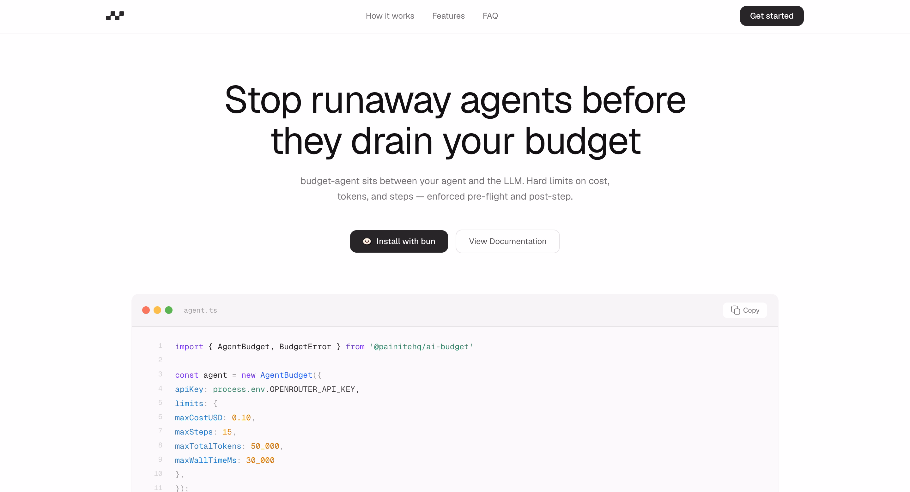910x492 pixels.
Task: Go to the Features nav link
Action: pos(448,16)
